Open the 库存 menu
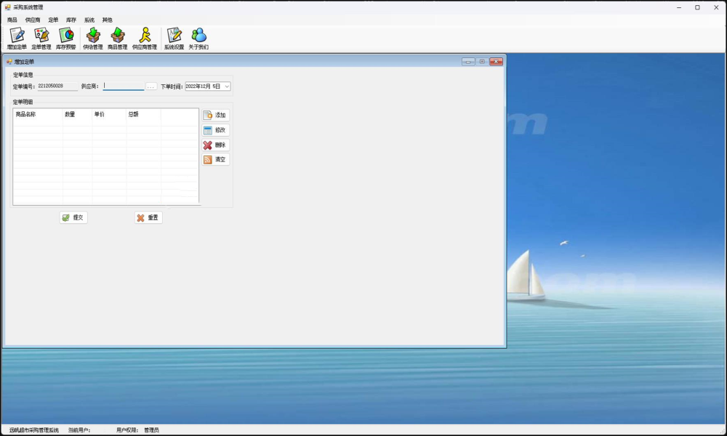This screenshot has width=727, height=436. click(71, 20)
